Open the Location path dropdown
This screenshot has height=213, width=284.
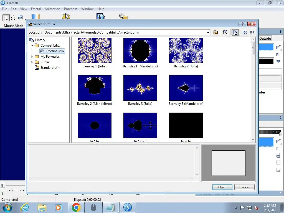208,33
